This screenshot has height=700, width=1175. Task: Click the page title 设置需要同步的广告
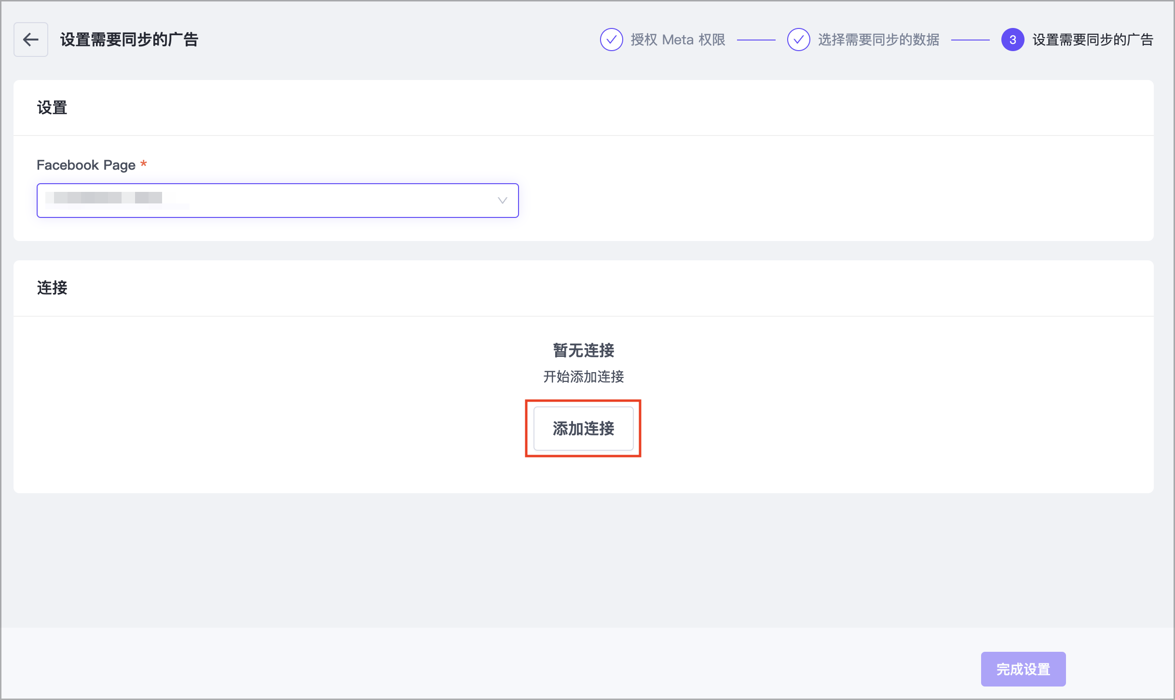pos(129,40)
